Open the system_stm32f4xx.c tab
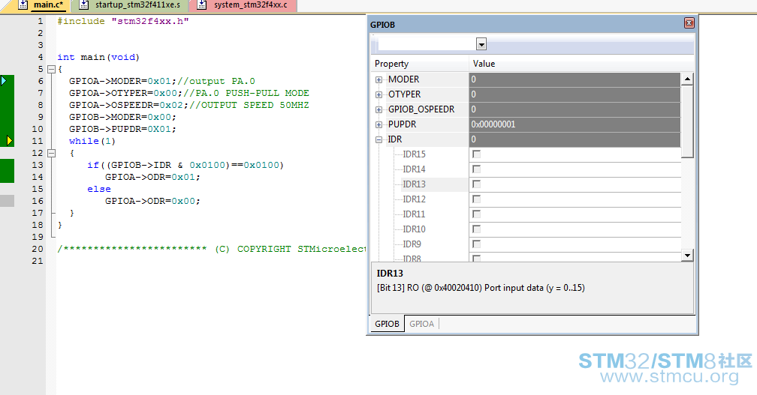 pyautogui.click(x=251, y=5)
